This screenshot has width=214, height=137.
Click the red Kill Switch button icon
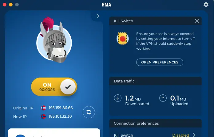pos(123,39)
